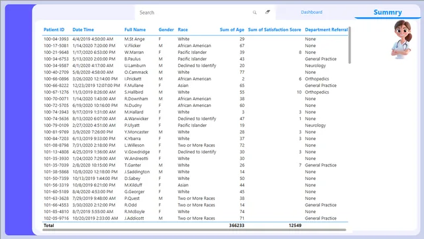Click age 77 for O.Cammack
Image resolution: width=424 pixels, height=239 pixels.
click(x=242, y=72)
